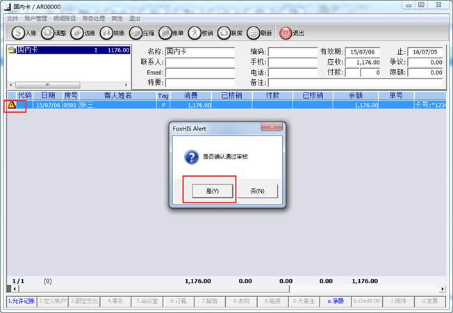Click the 入账 posting toolbar icon
Image resolution: width=453 pixels, height=313 pixels.
pyautogui.click(x=18, y=33)
